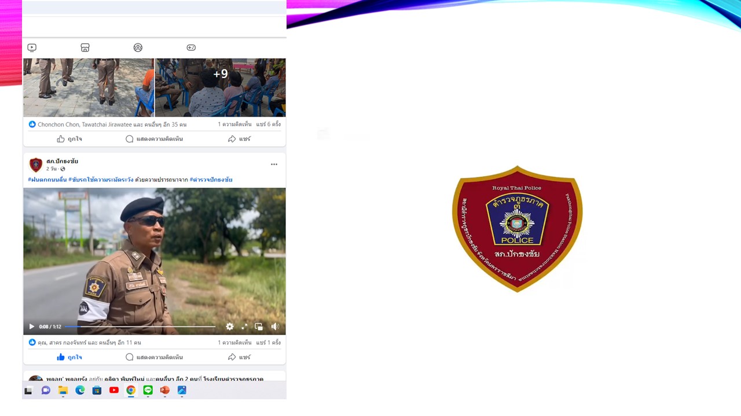
Task: Open the Groups icon in the navigation bar
Action: coord(138,47)
